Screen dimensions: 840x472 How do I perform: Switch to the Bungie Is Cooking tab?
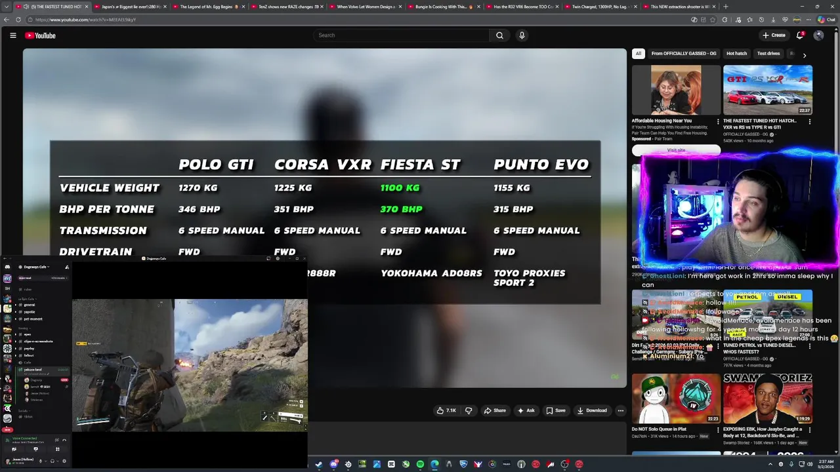coord(444,7)
